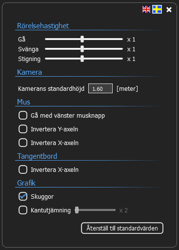This screenshot has width=179, height=250.
Task: Check 'Invertera X-axeln' under Tangentbord
Action: pyautogui.click(x=23, y=169)
